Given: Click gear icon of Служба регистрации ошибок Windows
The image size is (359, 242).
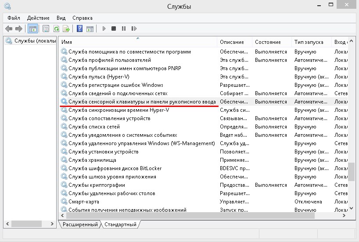Looking at the screenshot, I should pos(64,85).
